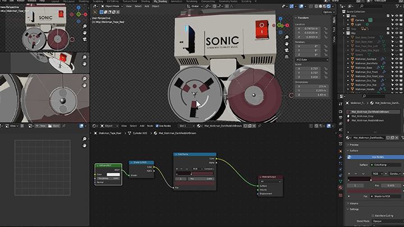This screenshot has width=404, height=227.
Task: Toggle Wip collection exclude checkbox
Action: (388, 33)
